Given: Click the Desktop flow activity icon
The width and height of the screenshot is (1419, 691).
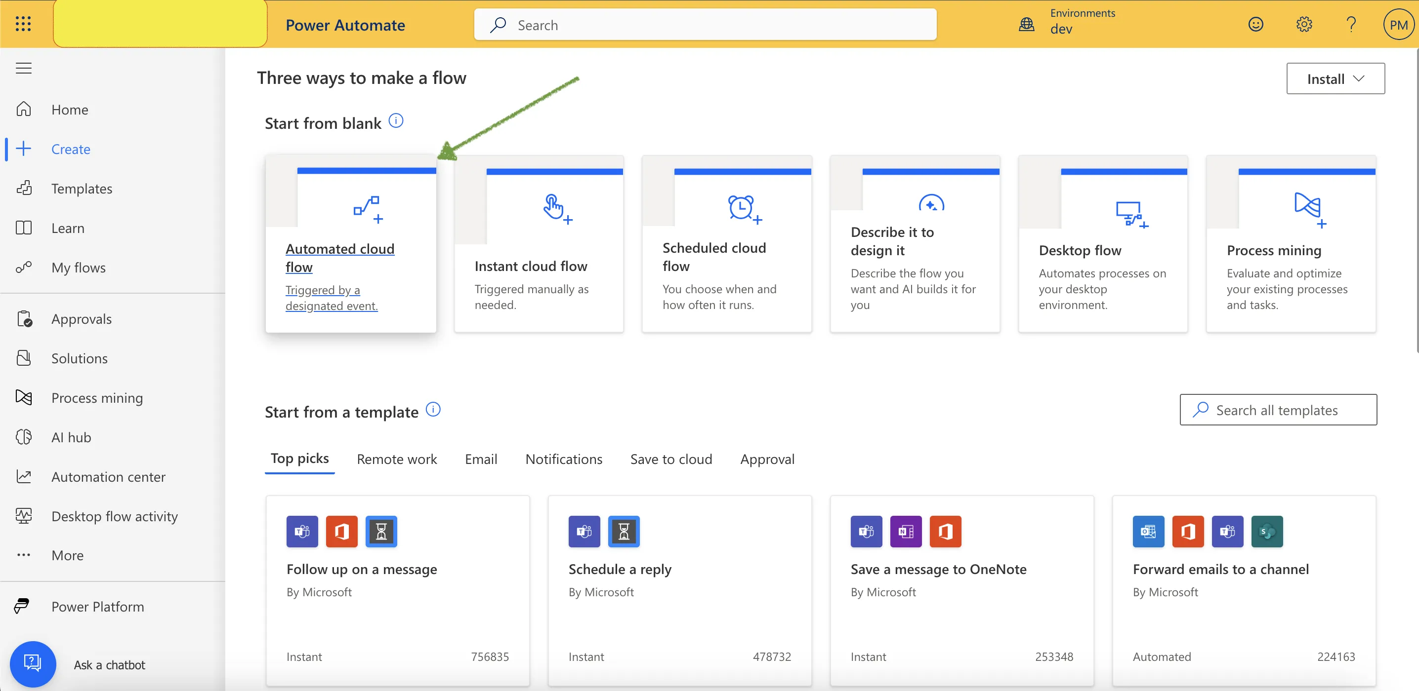Looking at the screenshot, I should pyautogui.click(x=24, y=516).
